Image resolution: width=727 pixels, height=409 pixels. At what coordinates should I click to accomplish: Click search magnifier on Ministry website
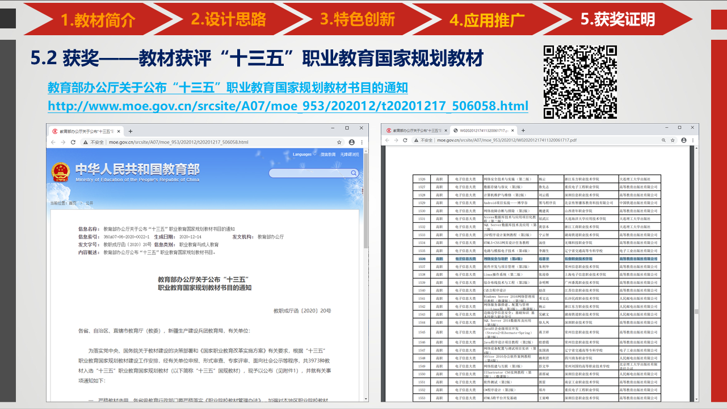[x=354, y=173]
